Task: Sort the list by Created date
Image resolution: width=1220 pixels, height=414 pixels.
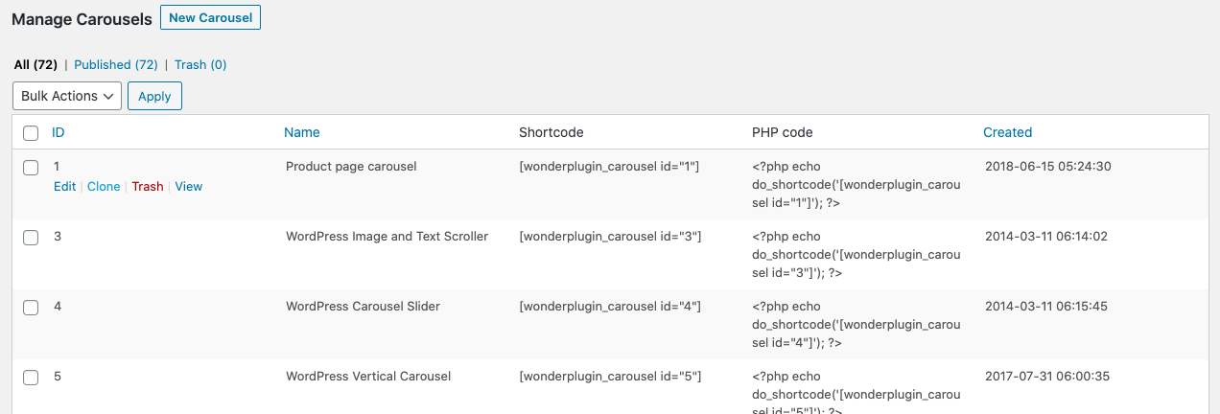Action: (x=1007, y=132)
